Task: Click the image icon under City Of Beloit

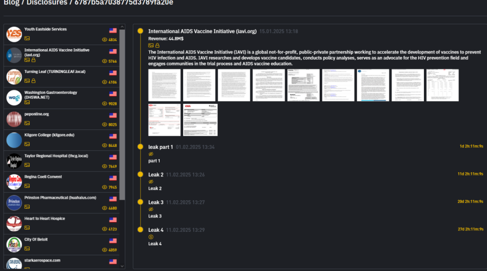Action: point(27,248)
